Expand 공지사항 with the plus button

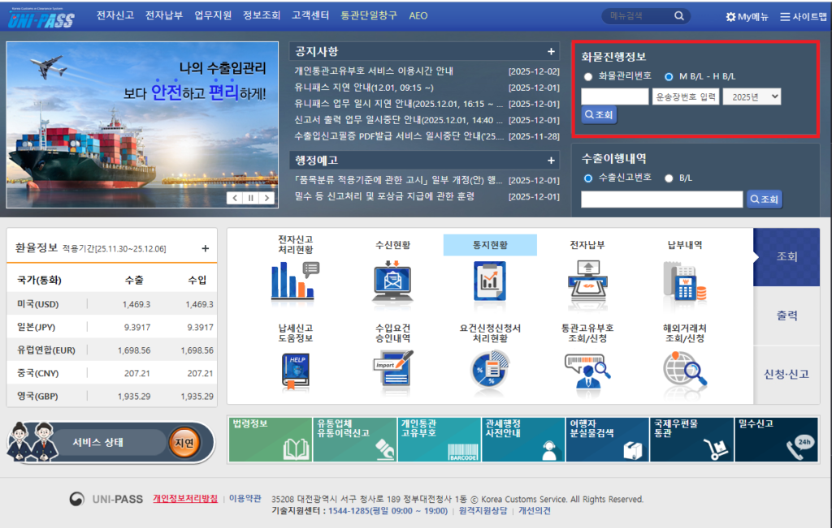(551, 52)
